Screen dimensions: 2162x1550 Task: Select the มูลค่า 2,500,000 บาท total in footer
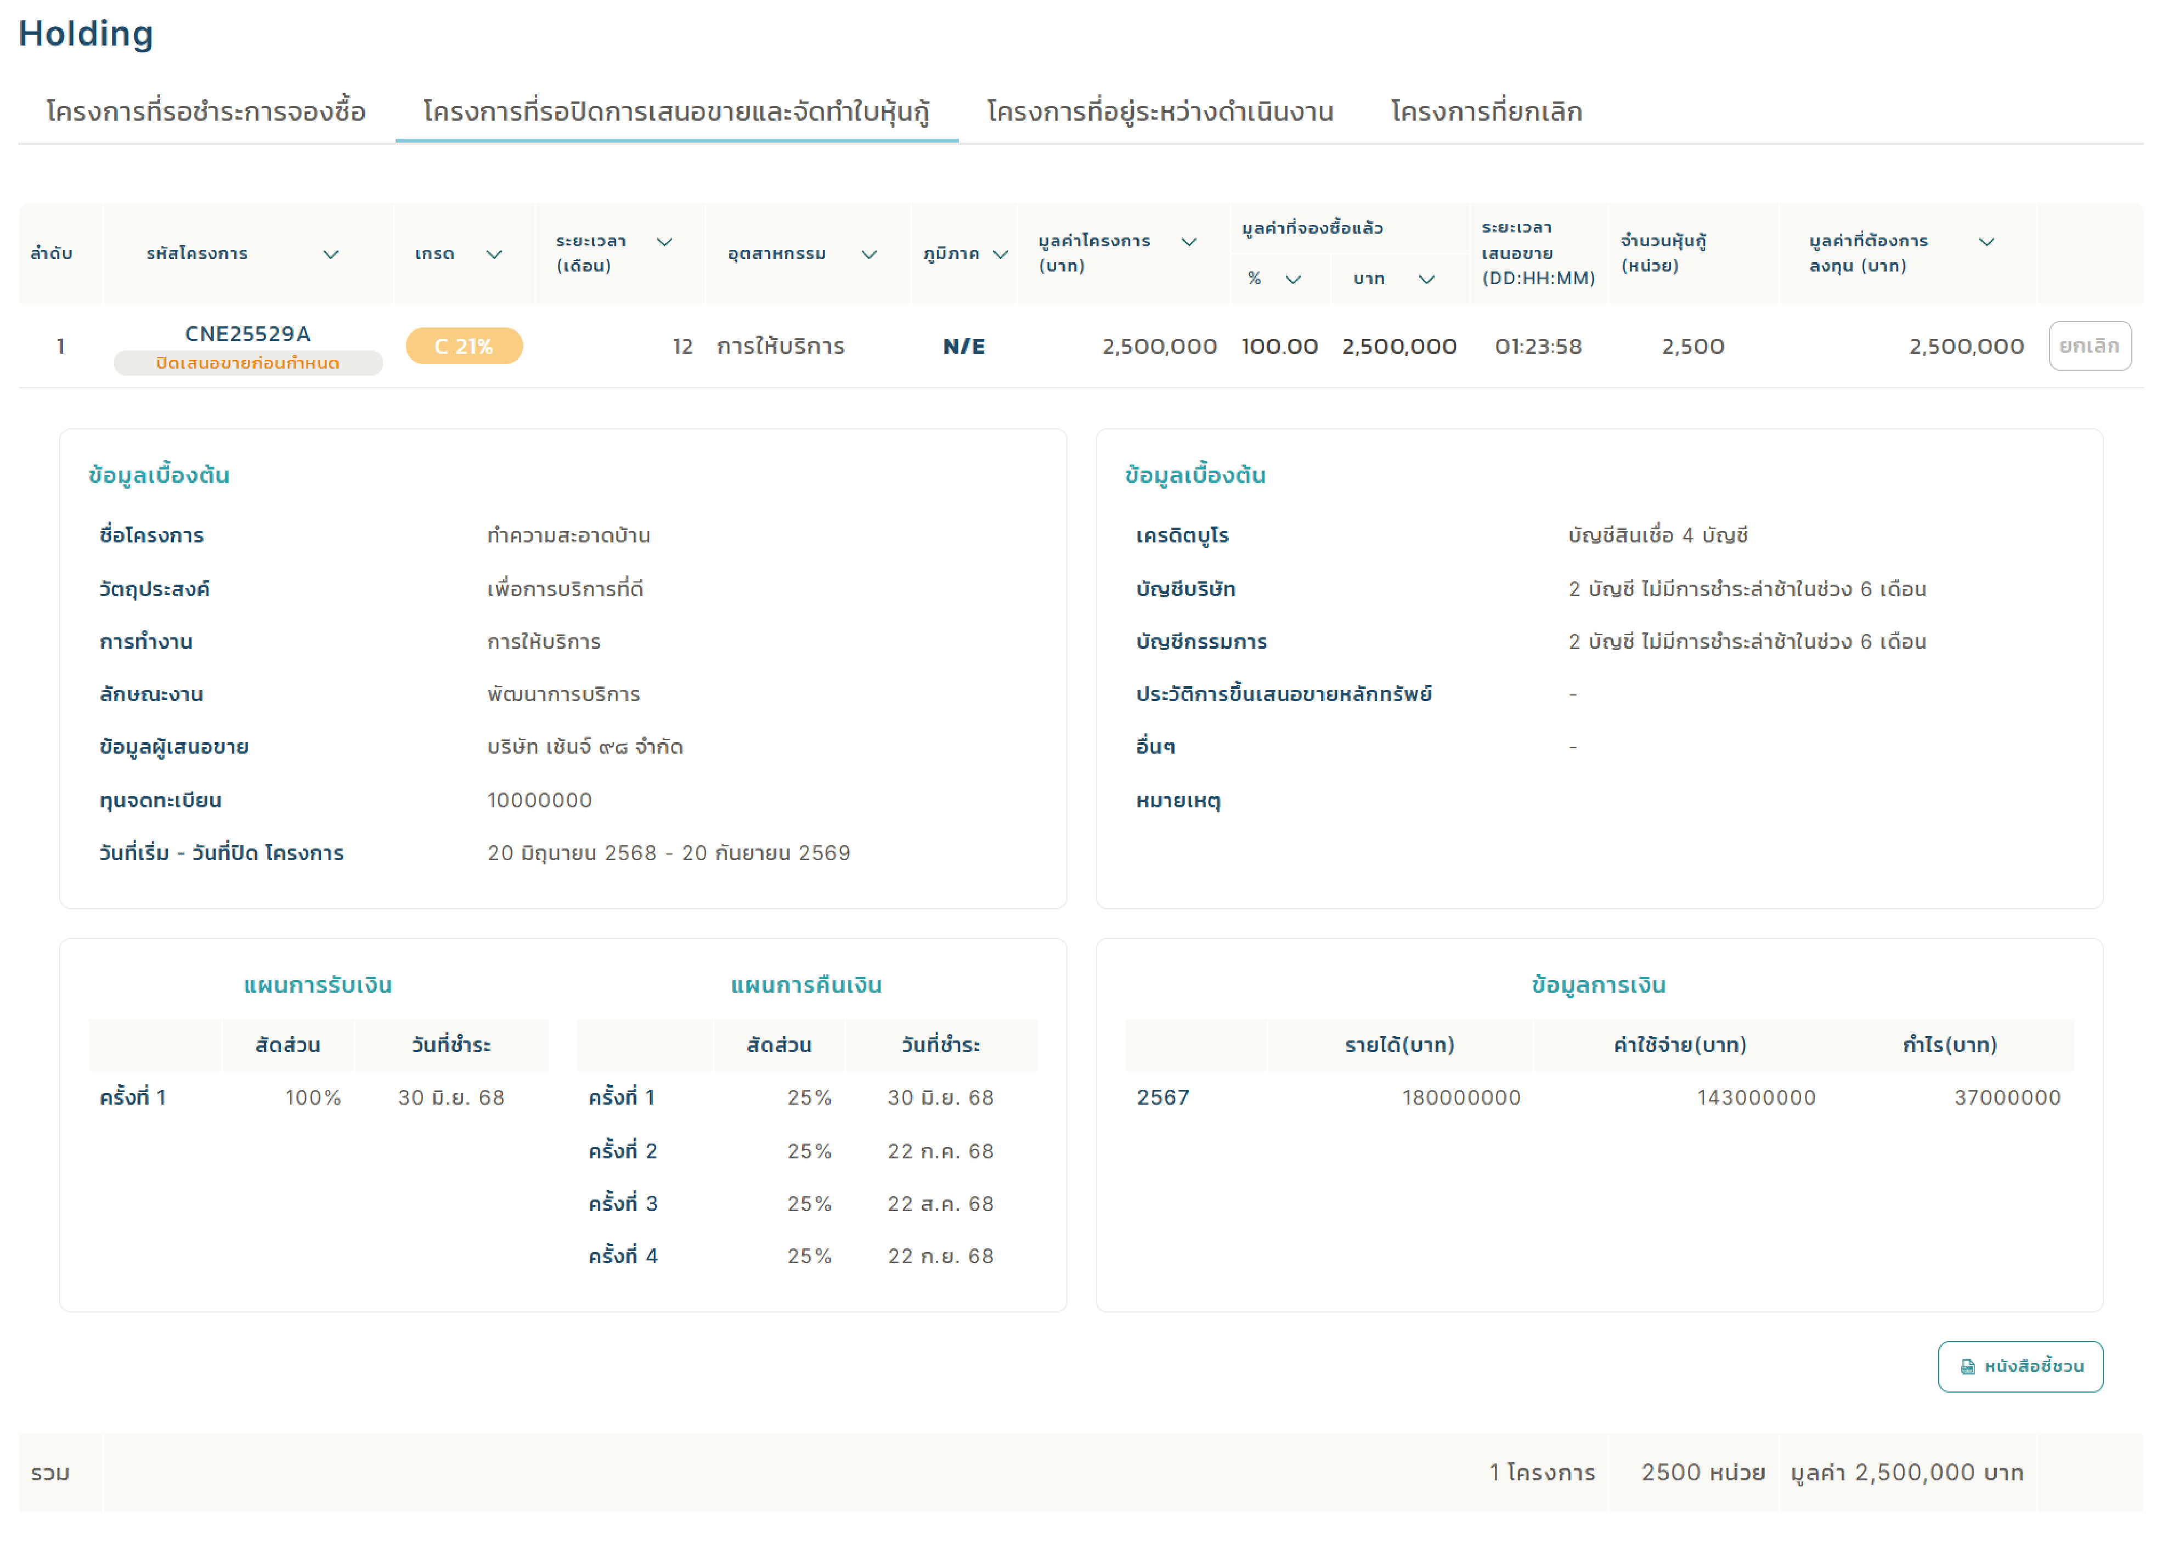(1906, 1472)
